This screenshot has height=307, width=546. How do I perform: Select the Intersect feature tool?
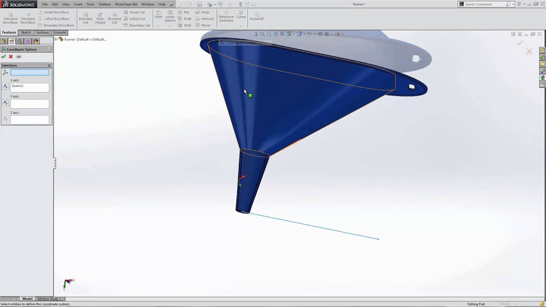coord(204,19)
